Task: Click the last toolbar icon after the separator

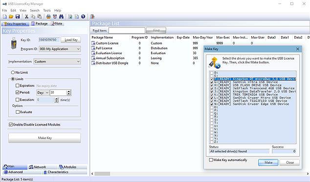Action: tap(92, 17)
